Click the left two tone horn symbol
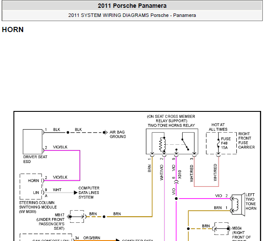265x241 pixels. coord(238,204)
